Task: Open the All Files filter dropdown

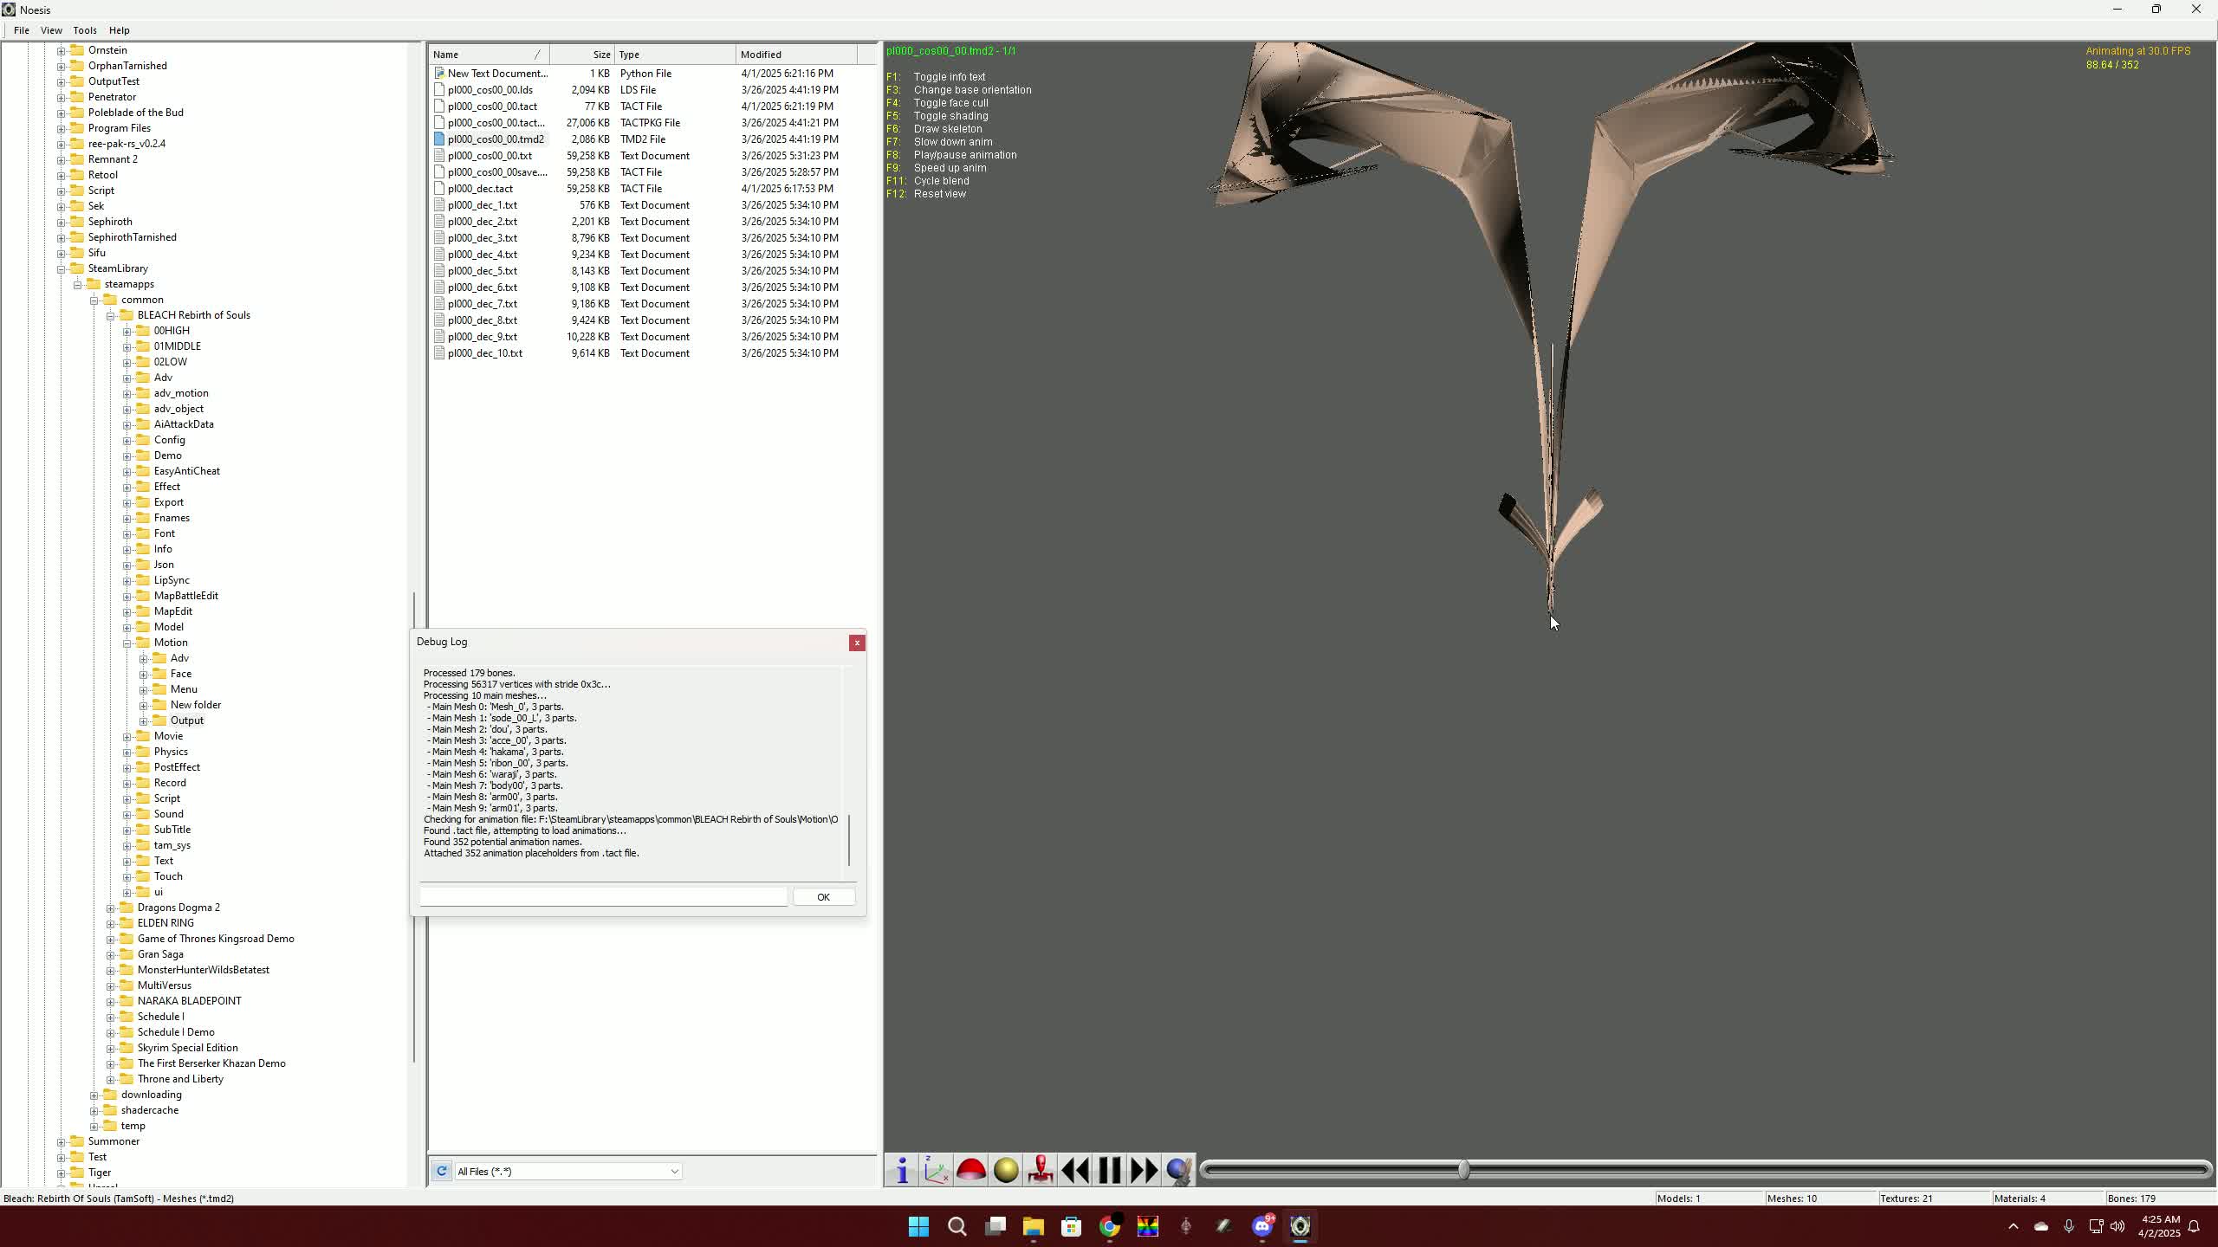Action: [673, 1172]
